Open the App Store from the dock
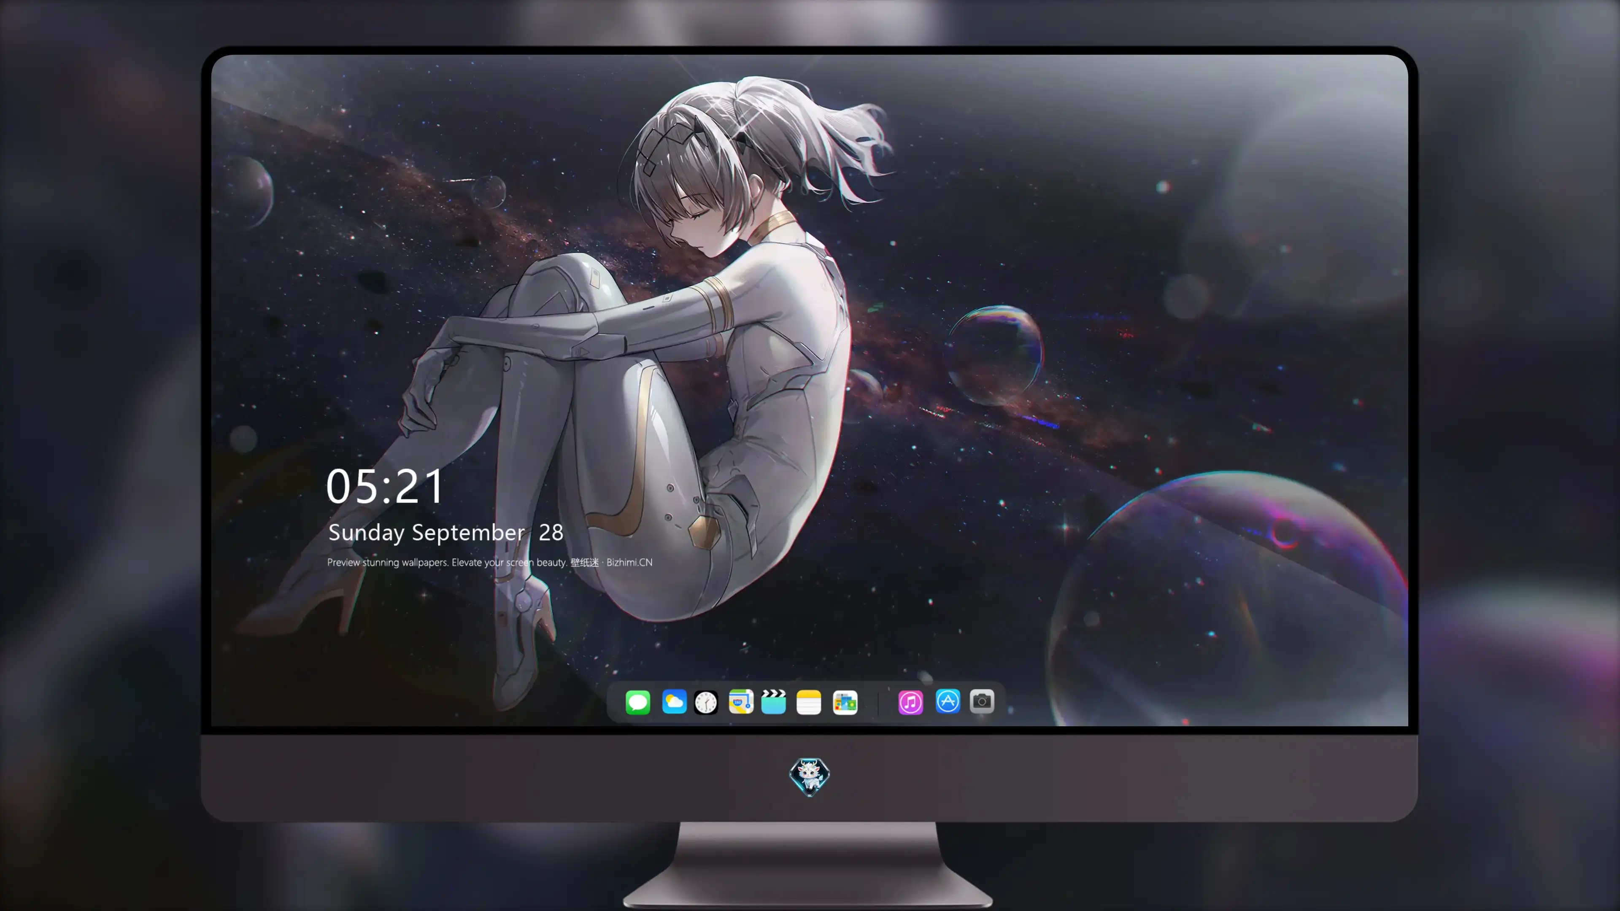Screen dimensions: 1620x911 click(x=948, y=701)
